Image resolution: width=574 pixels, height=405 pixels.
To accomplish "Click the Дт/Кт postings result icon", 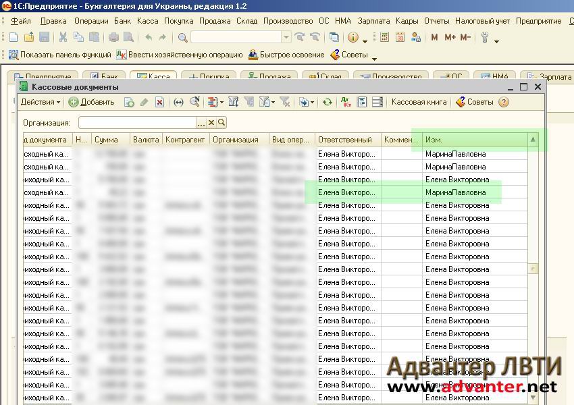I will point(346,102).
